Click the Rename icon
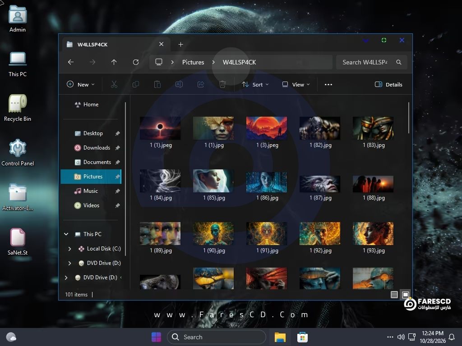 click(x=179, y=84)
